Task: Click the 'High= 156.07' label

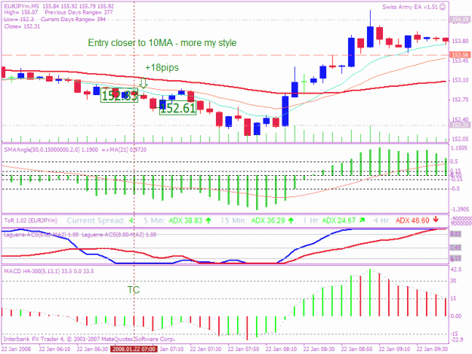Action: point(21,13)
